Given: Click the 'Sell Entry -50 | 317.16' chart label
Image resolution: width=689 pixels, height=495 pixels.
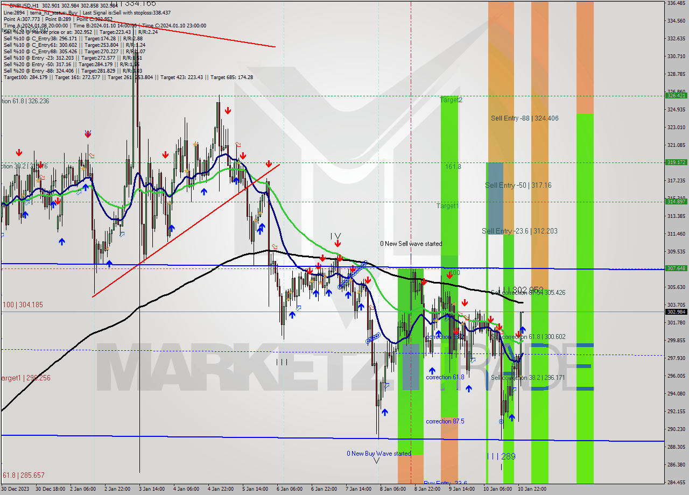Looking at the screenshot, I should 518,185.
